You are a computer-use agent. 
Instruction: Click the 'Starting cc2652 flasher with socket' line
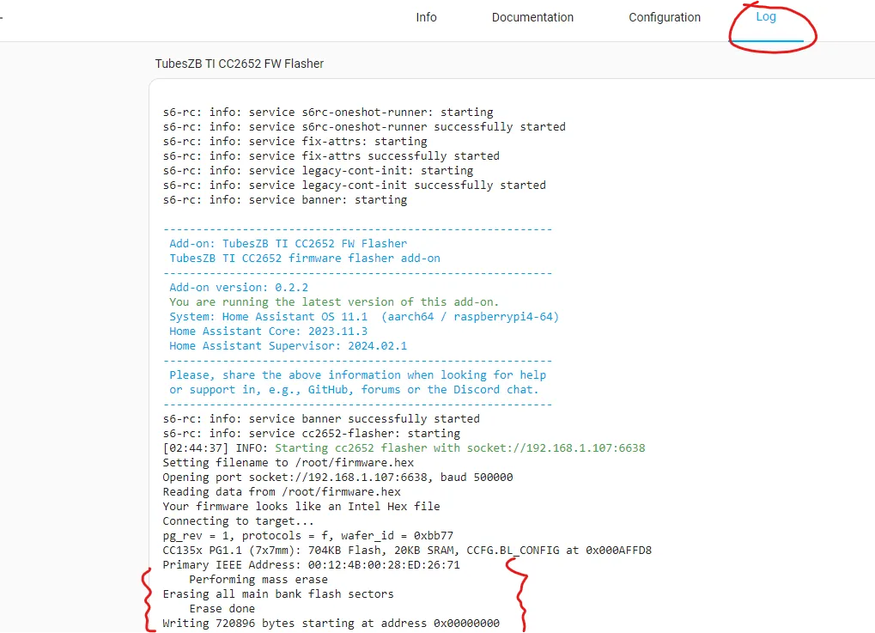coord(404,448)
